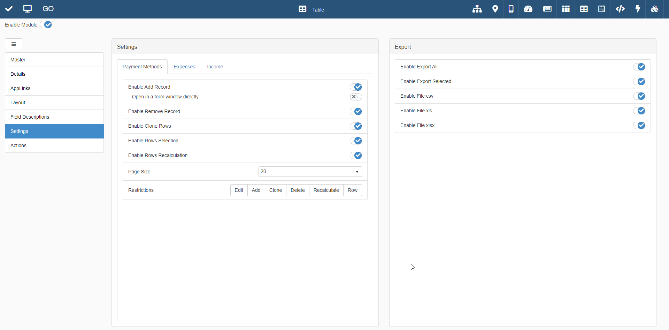Open the dashboard gauge icon
The height and width of the screenshot is (330, 669).
click(x=528, y=9)
